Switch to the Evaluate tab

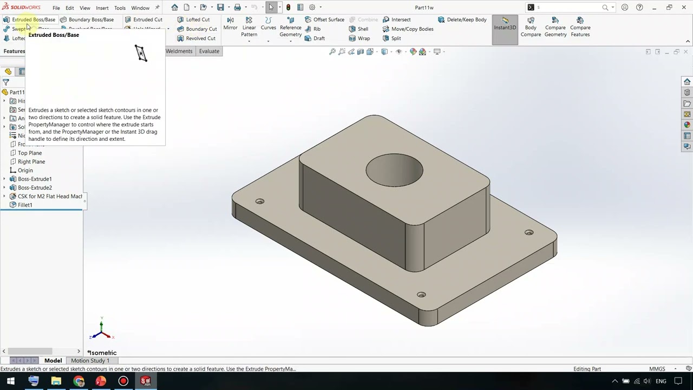[x=209, y=51]
